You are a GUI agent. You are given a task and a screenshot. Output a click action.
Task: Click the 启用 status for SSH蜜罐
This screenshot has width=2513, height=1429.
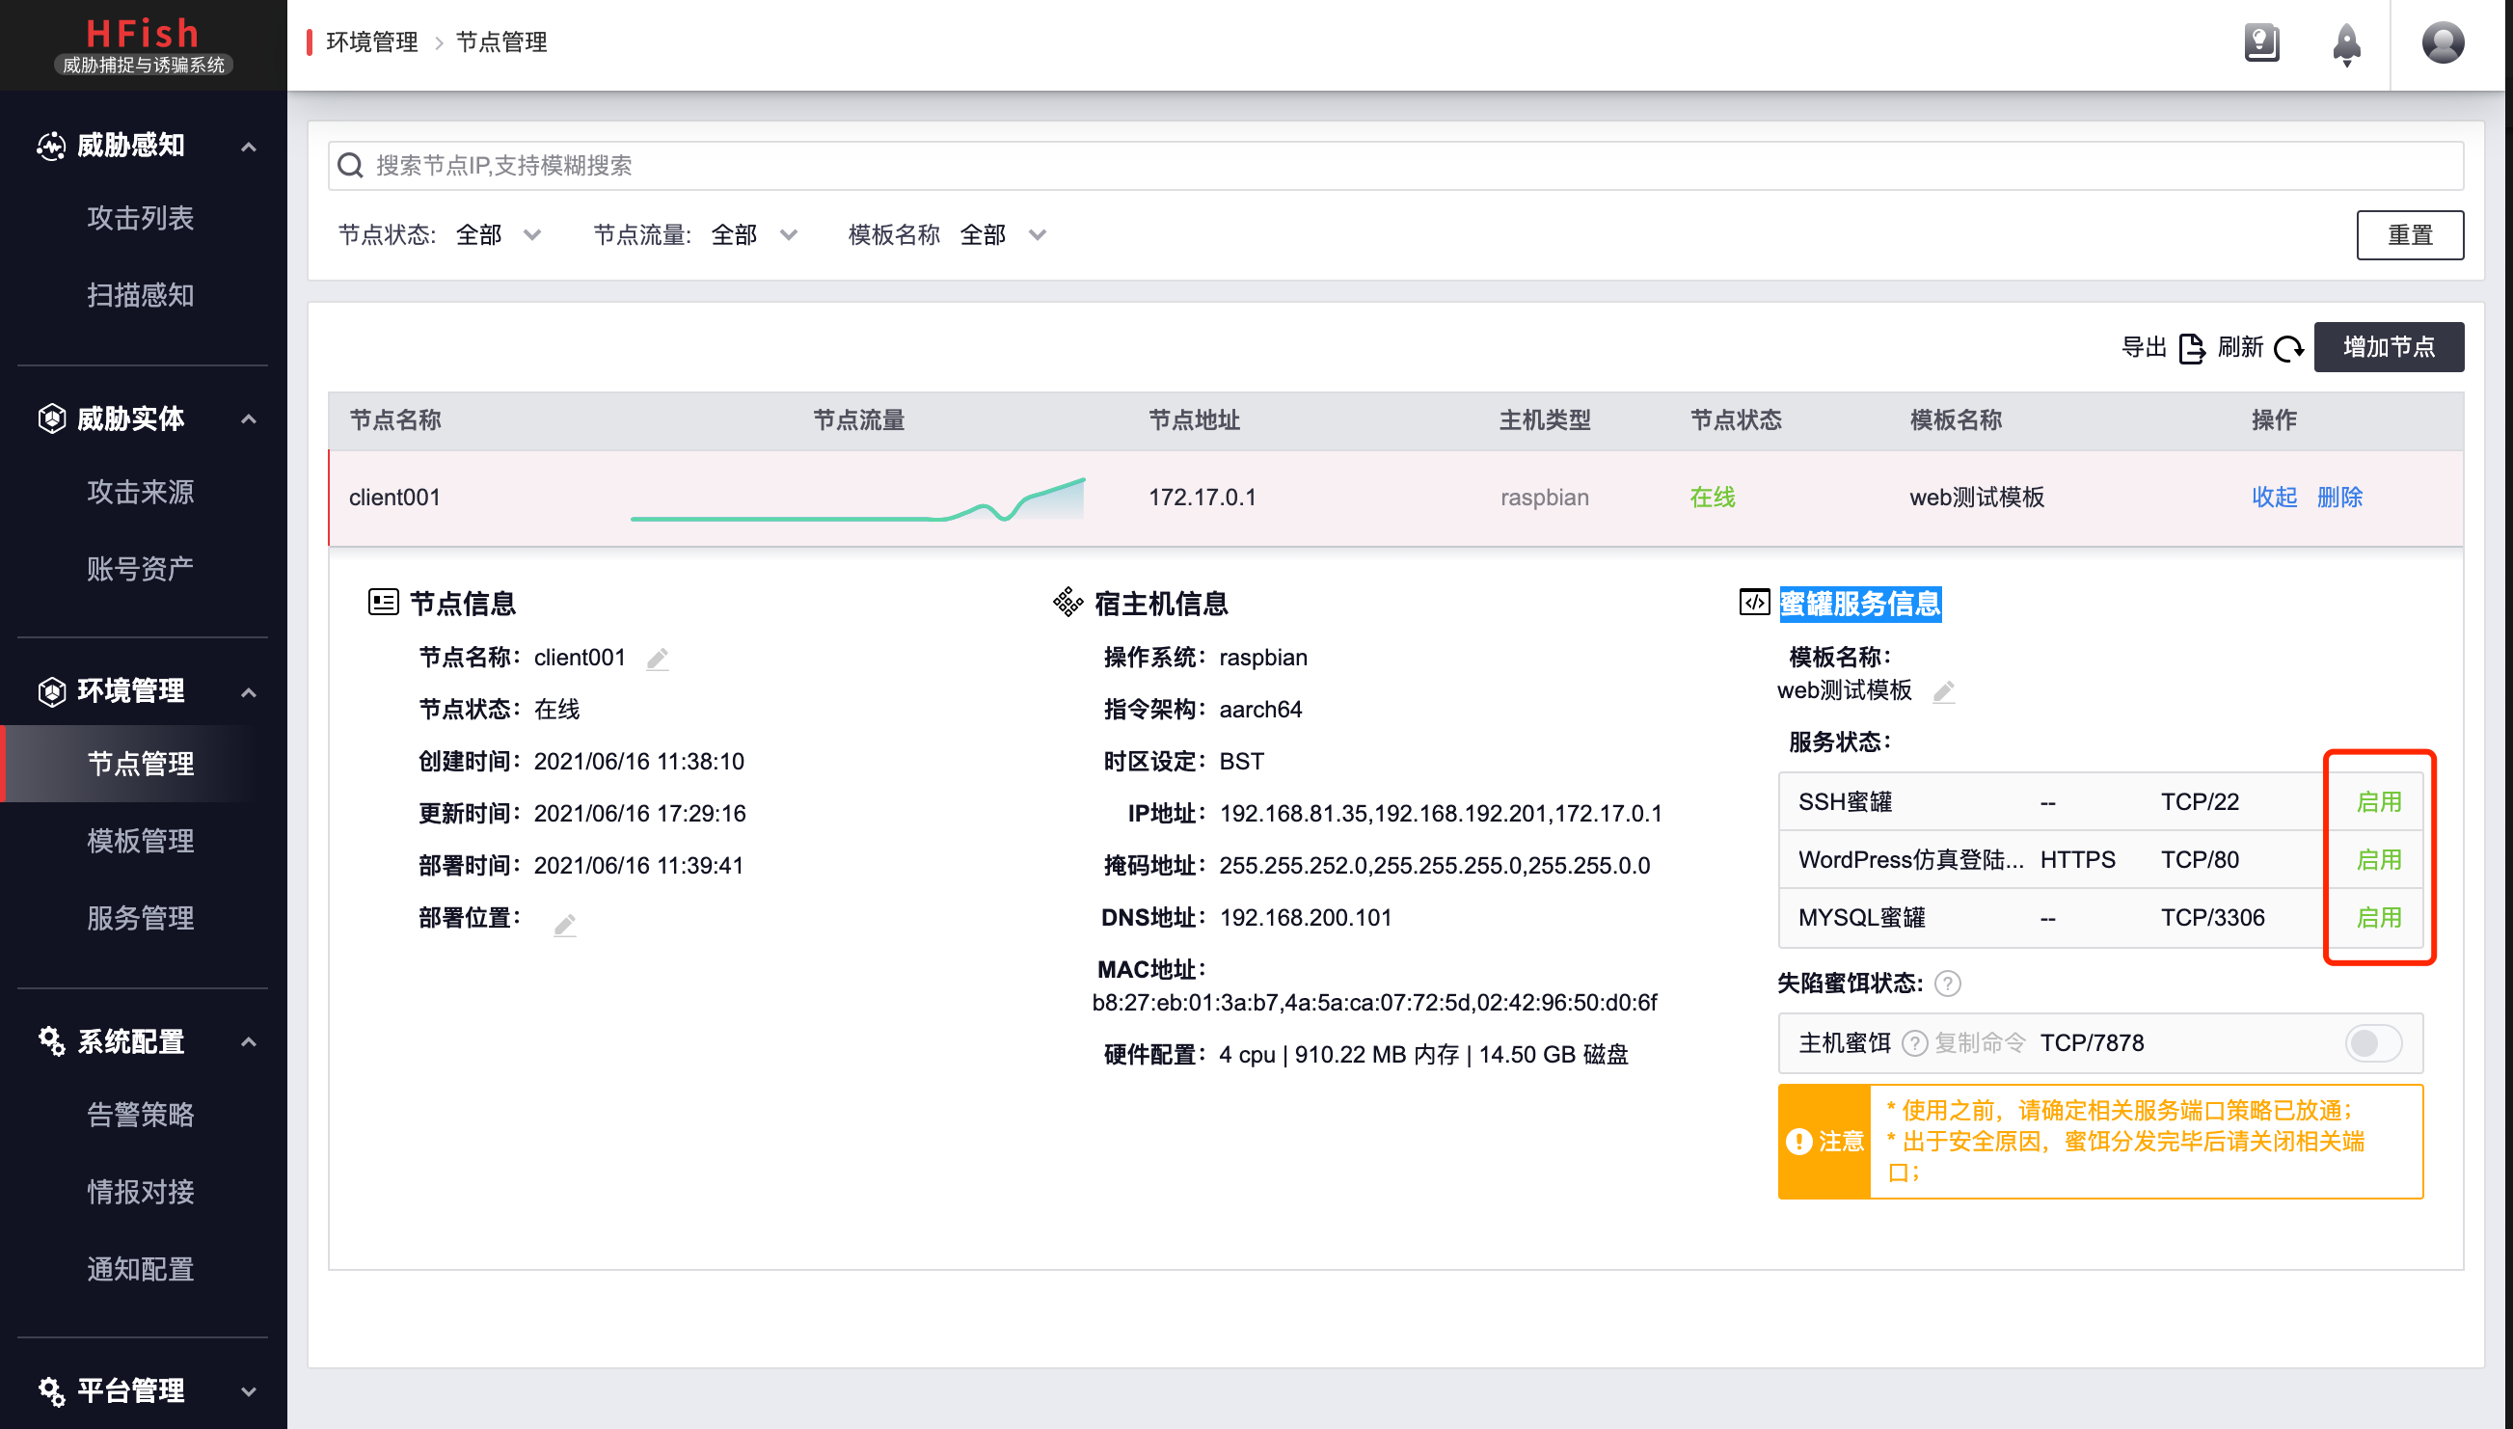[x=2378, y=802]
